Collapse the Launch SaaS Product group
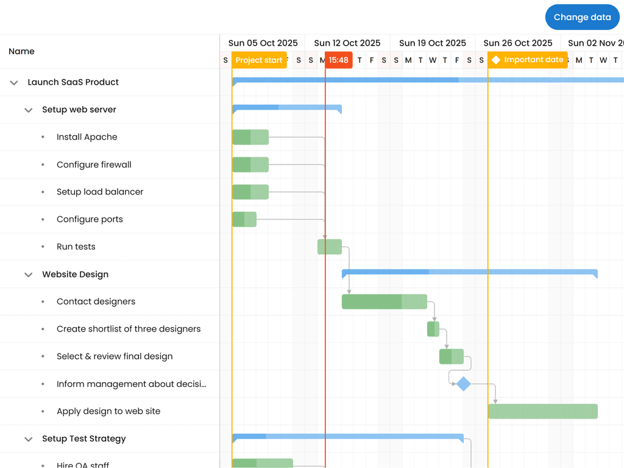Screen dimensions: 624x468 click(13, 82)
